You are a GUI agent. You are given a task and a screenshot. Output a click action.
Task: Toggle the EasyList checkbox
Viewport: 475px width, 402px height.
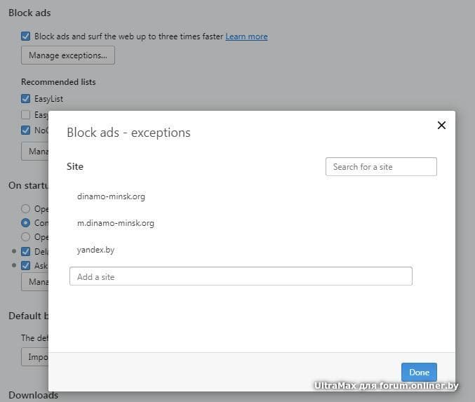click(x=26, y=99)
